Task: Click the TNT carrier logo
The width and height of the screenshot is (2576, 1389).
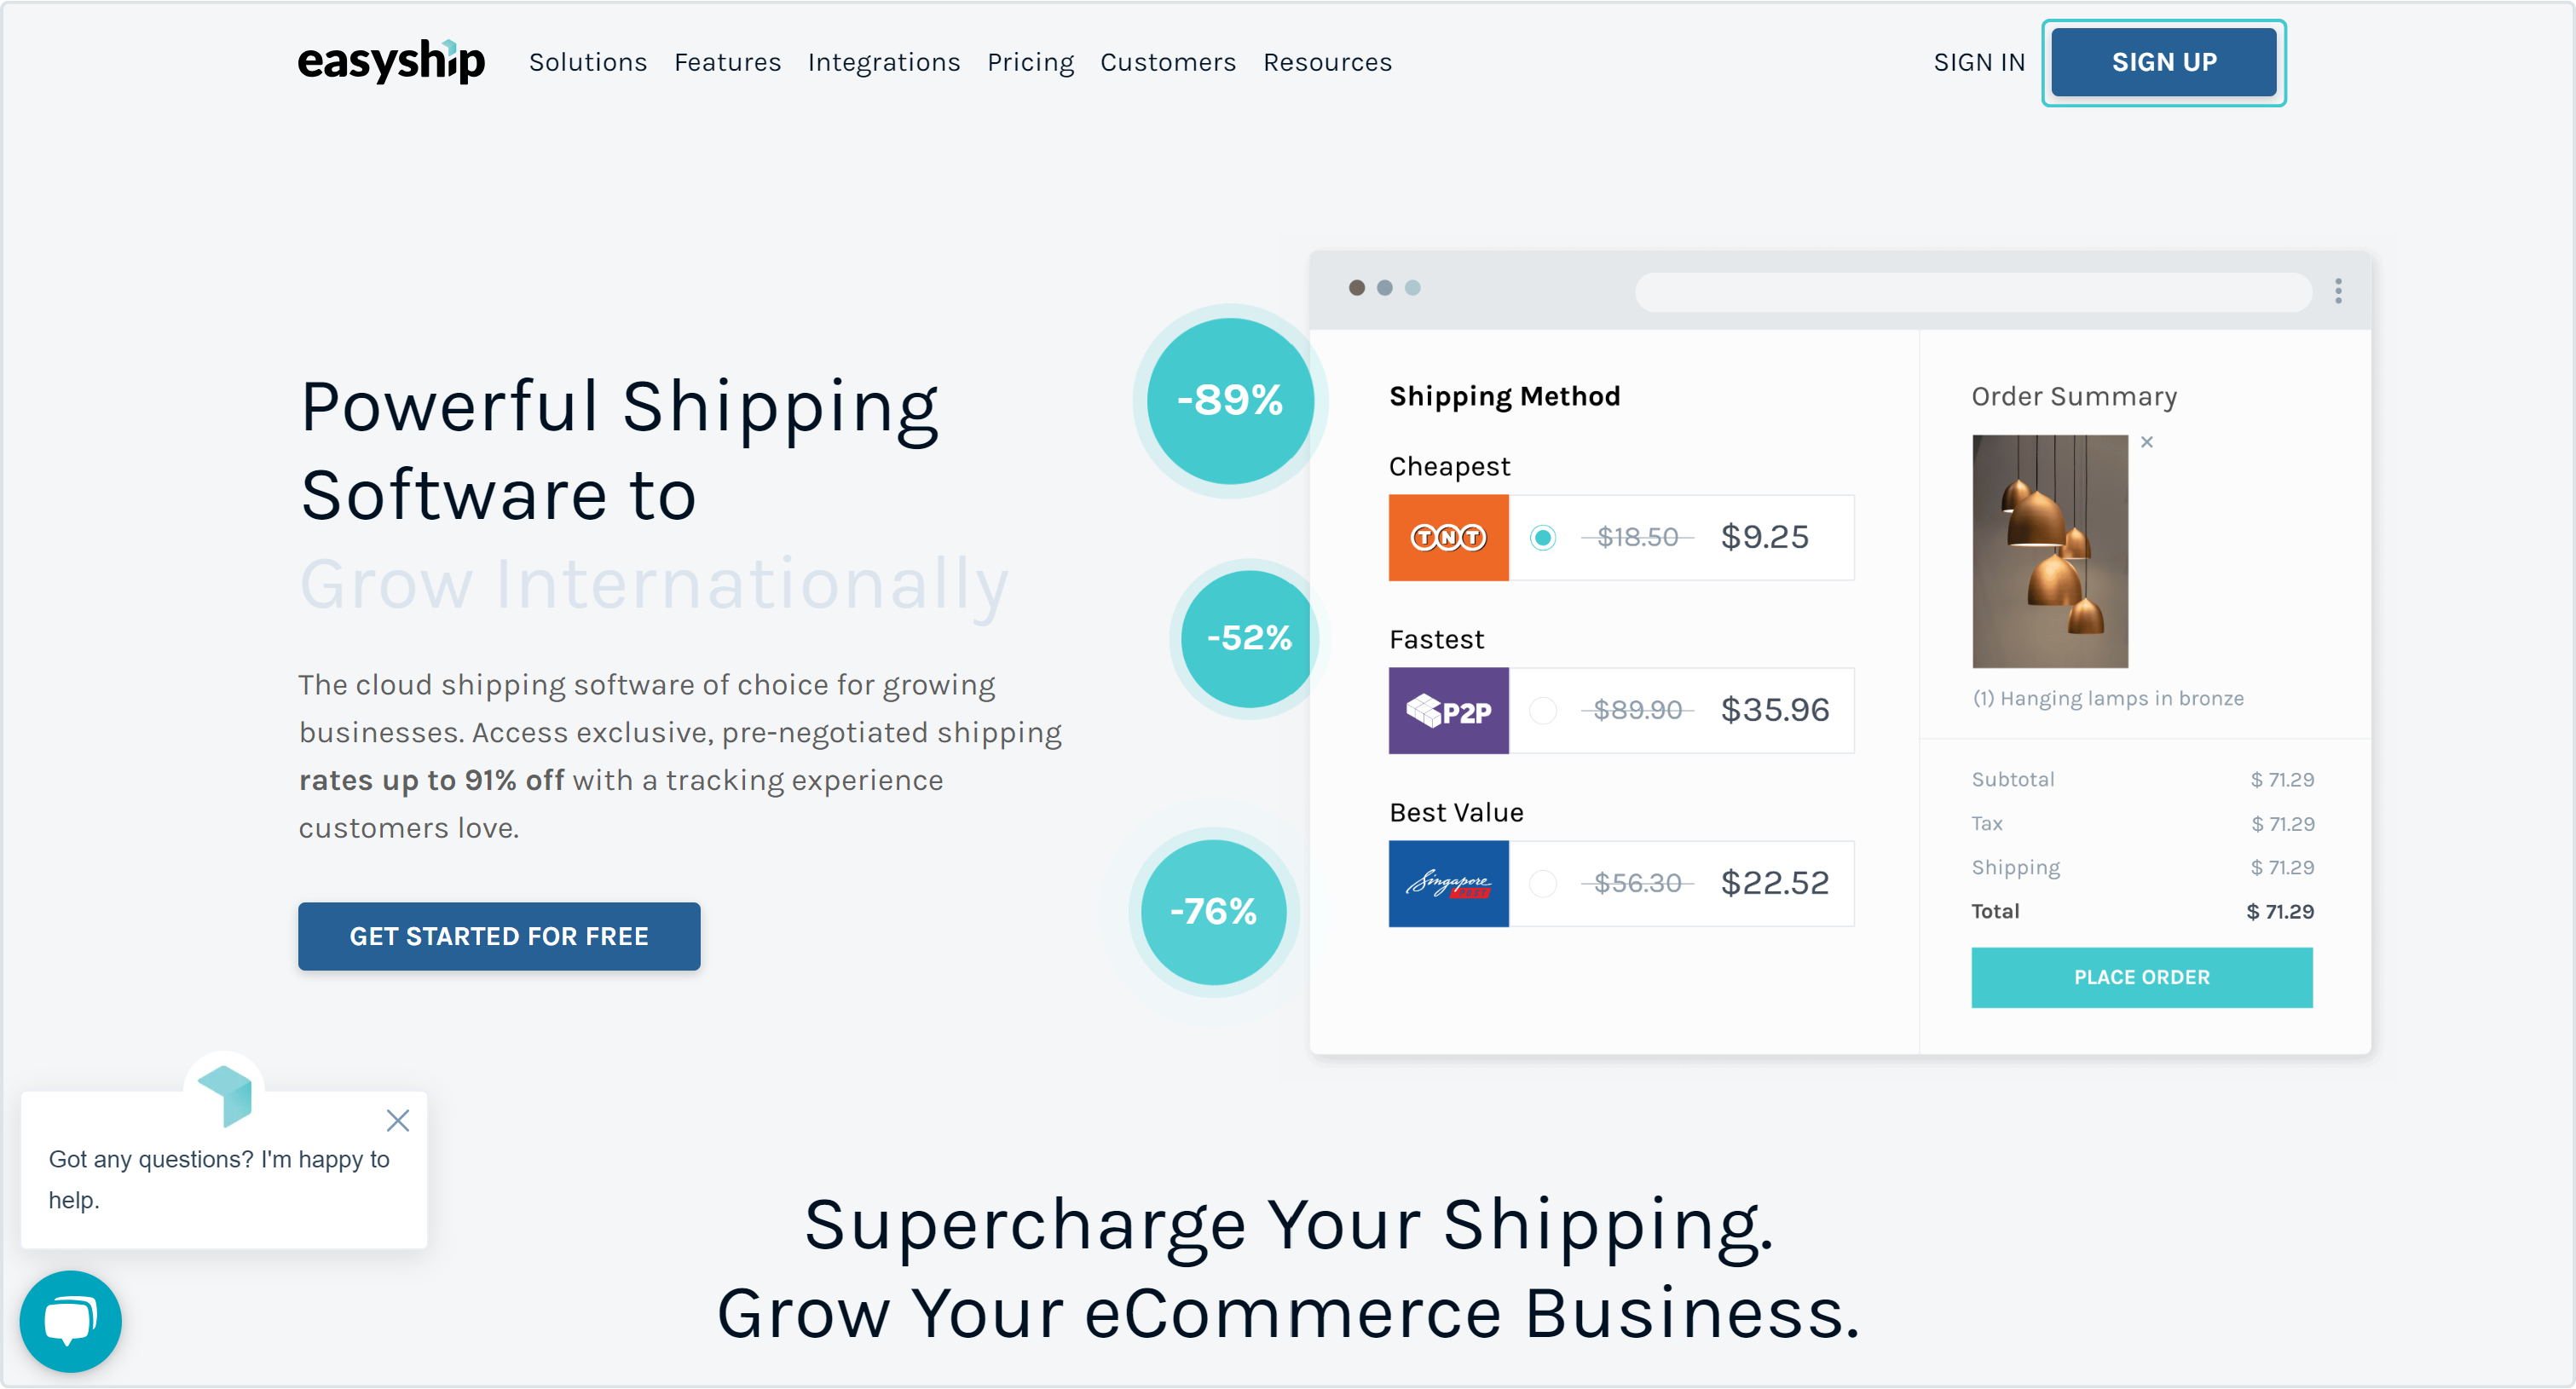Action: [1448, 538]
